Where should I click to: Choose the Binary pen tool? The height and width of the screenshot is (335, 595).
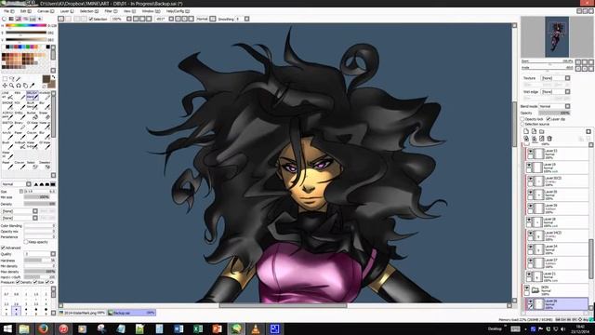pyautogui.click(x=20, y=125)
